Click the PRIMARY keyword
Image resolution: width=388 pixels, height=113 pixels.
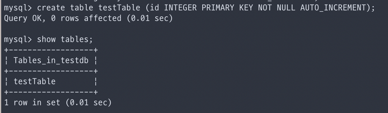tap(218, 8)
